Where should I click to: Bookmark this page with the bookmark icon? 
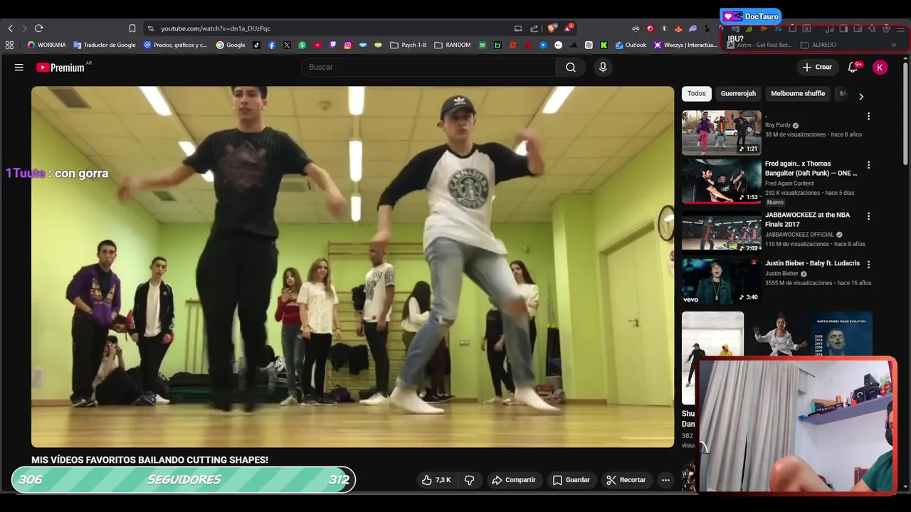click(132, 28)
